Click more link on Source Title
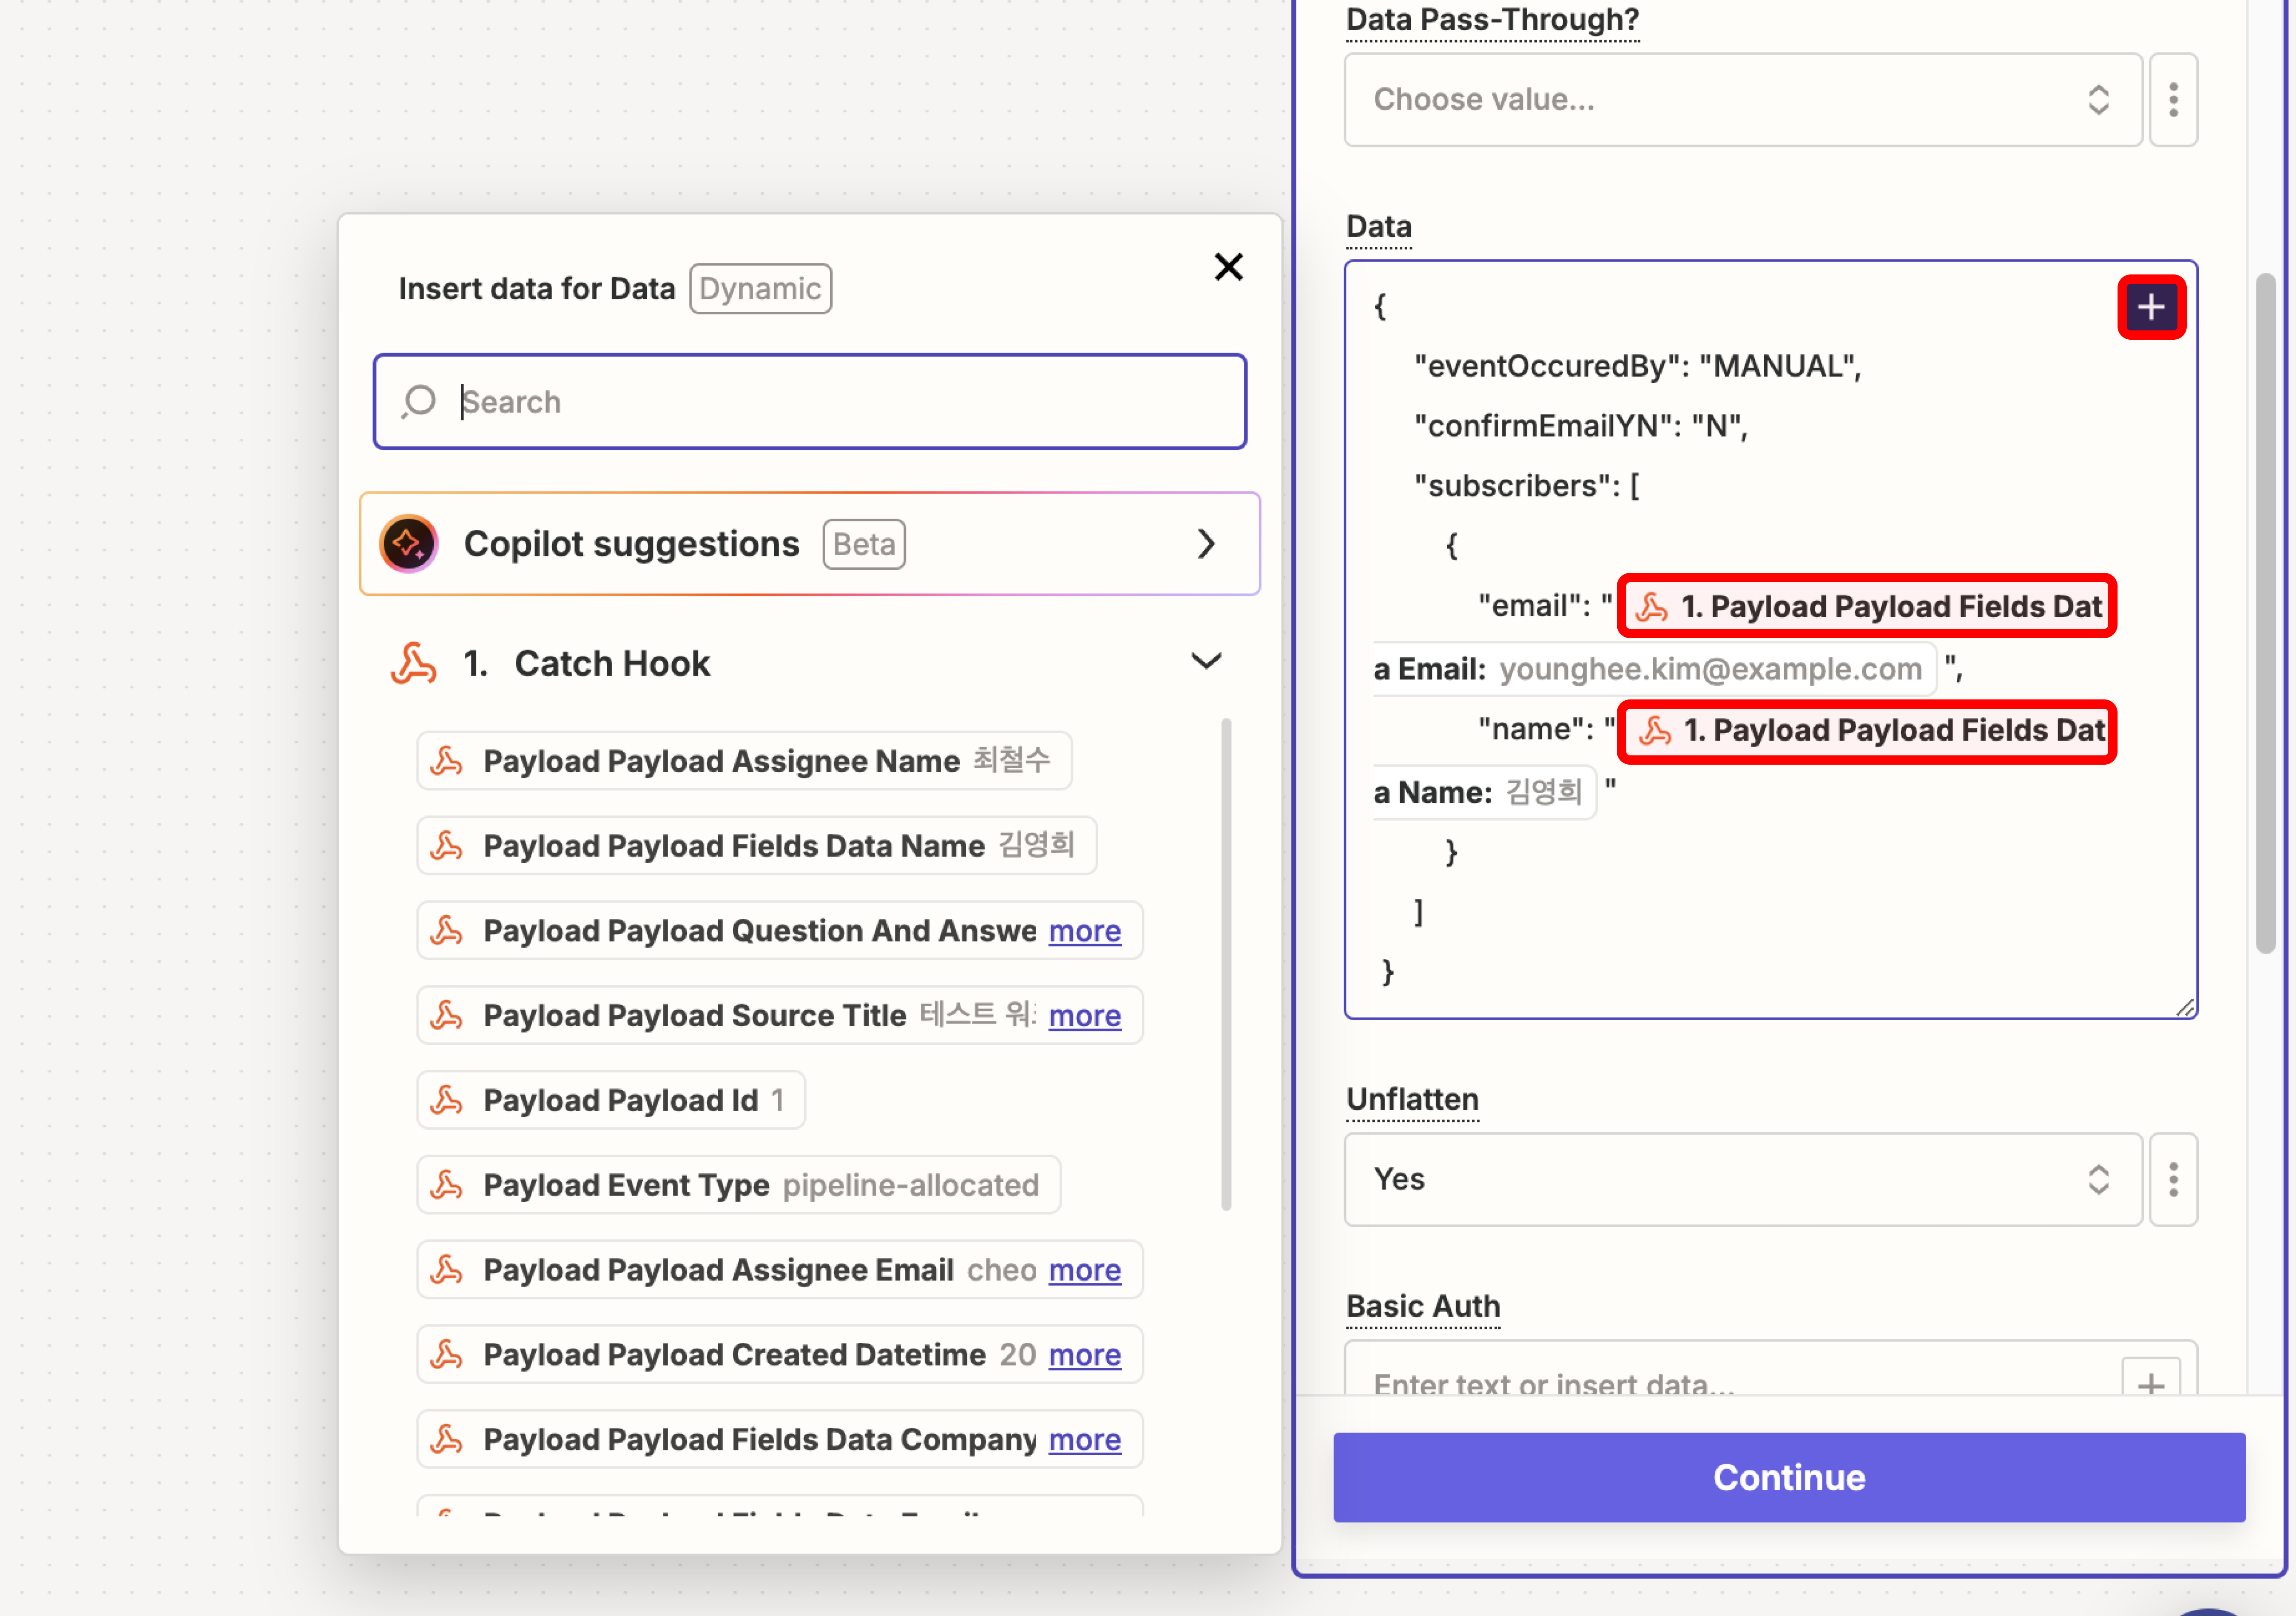The image size is (2296, 1616). point(1084,1016)
